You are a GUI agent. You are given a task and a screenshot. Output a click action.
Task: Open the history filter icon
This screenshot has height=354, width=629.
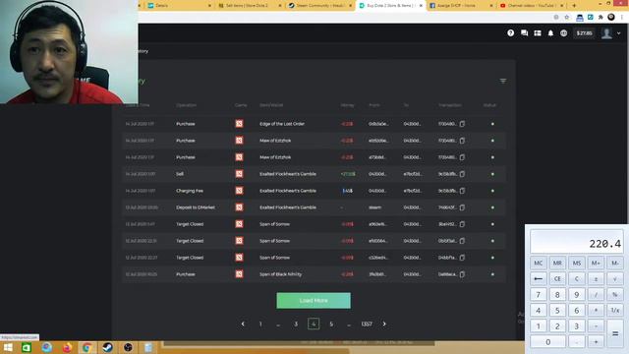coord(503,81)
